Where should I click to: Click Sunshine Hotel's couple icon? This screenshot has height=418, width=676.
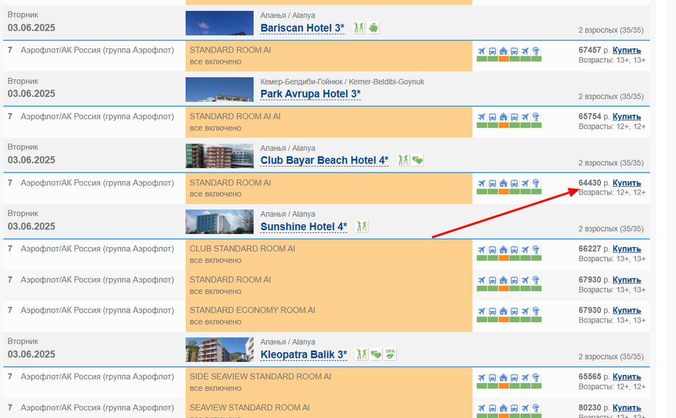click(362, 226)
